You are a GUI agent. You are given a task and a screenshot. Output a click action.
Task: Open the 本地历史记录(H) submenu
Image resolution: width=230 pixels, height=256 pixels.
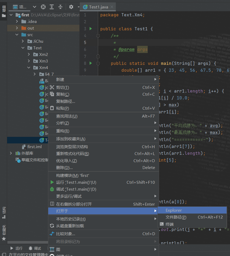tap(103, 219)
